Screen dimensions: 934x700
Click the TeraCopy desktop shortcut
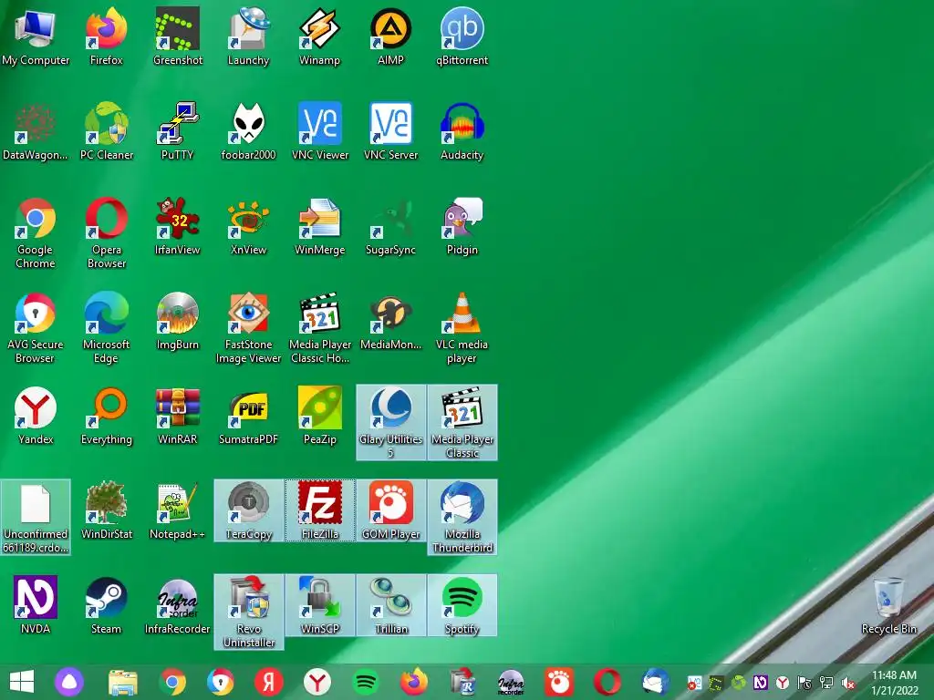tap(248, 510)
